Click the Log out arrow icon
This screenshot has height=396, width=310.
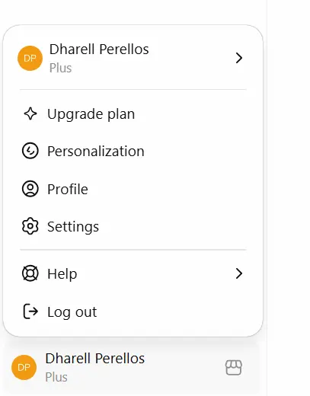tap(30, 311)
